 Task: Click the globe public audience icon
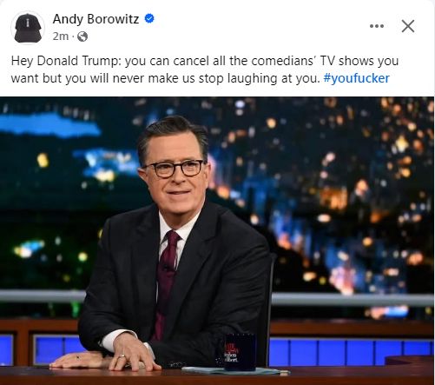point(82,37)
